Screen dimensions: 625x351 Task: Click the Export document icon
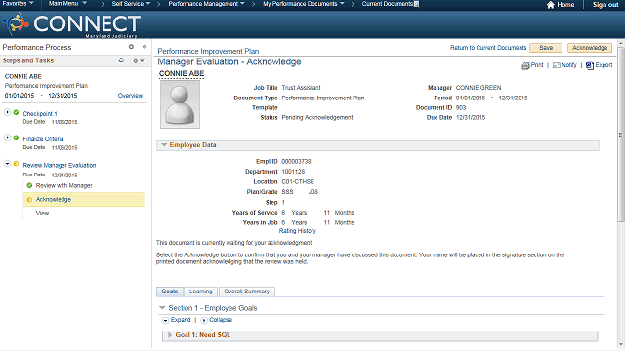pyautogui.click(x=590, y=65)
